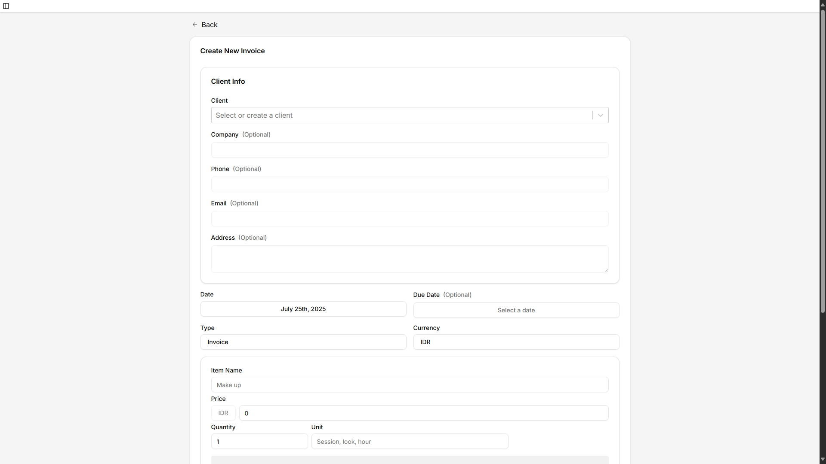This screenshot has width=826, height=464.
Task: Open the Date picker showing July 25th, 2025
Action: coord(303,309)
